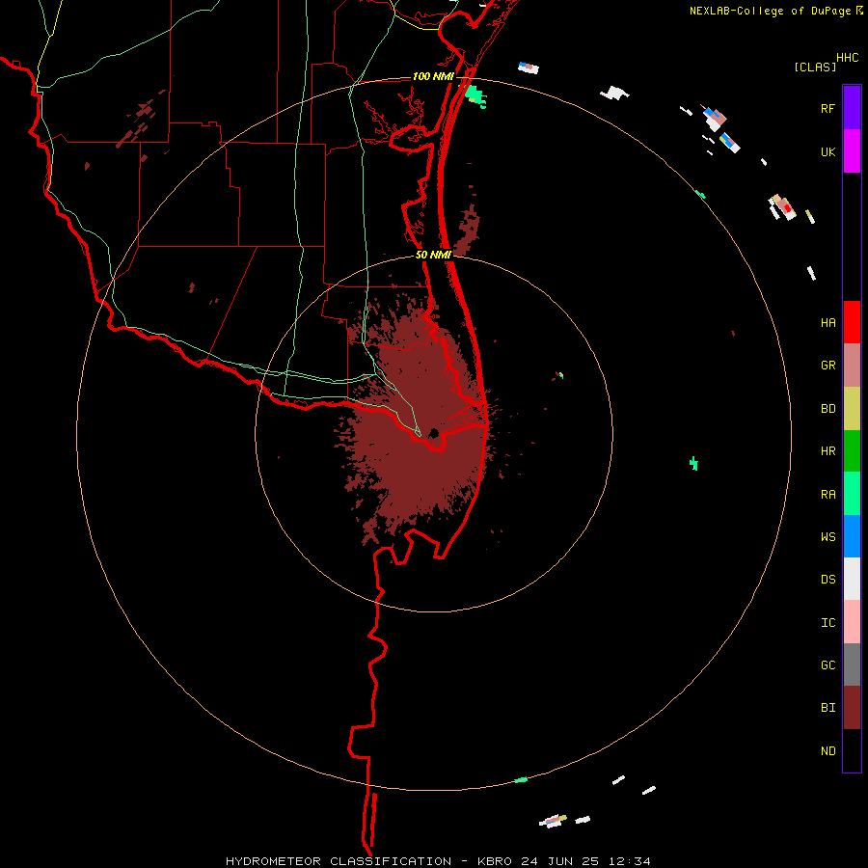Select the BD yellow legend swatch

click(x=852, y=409)
